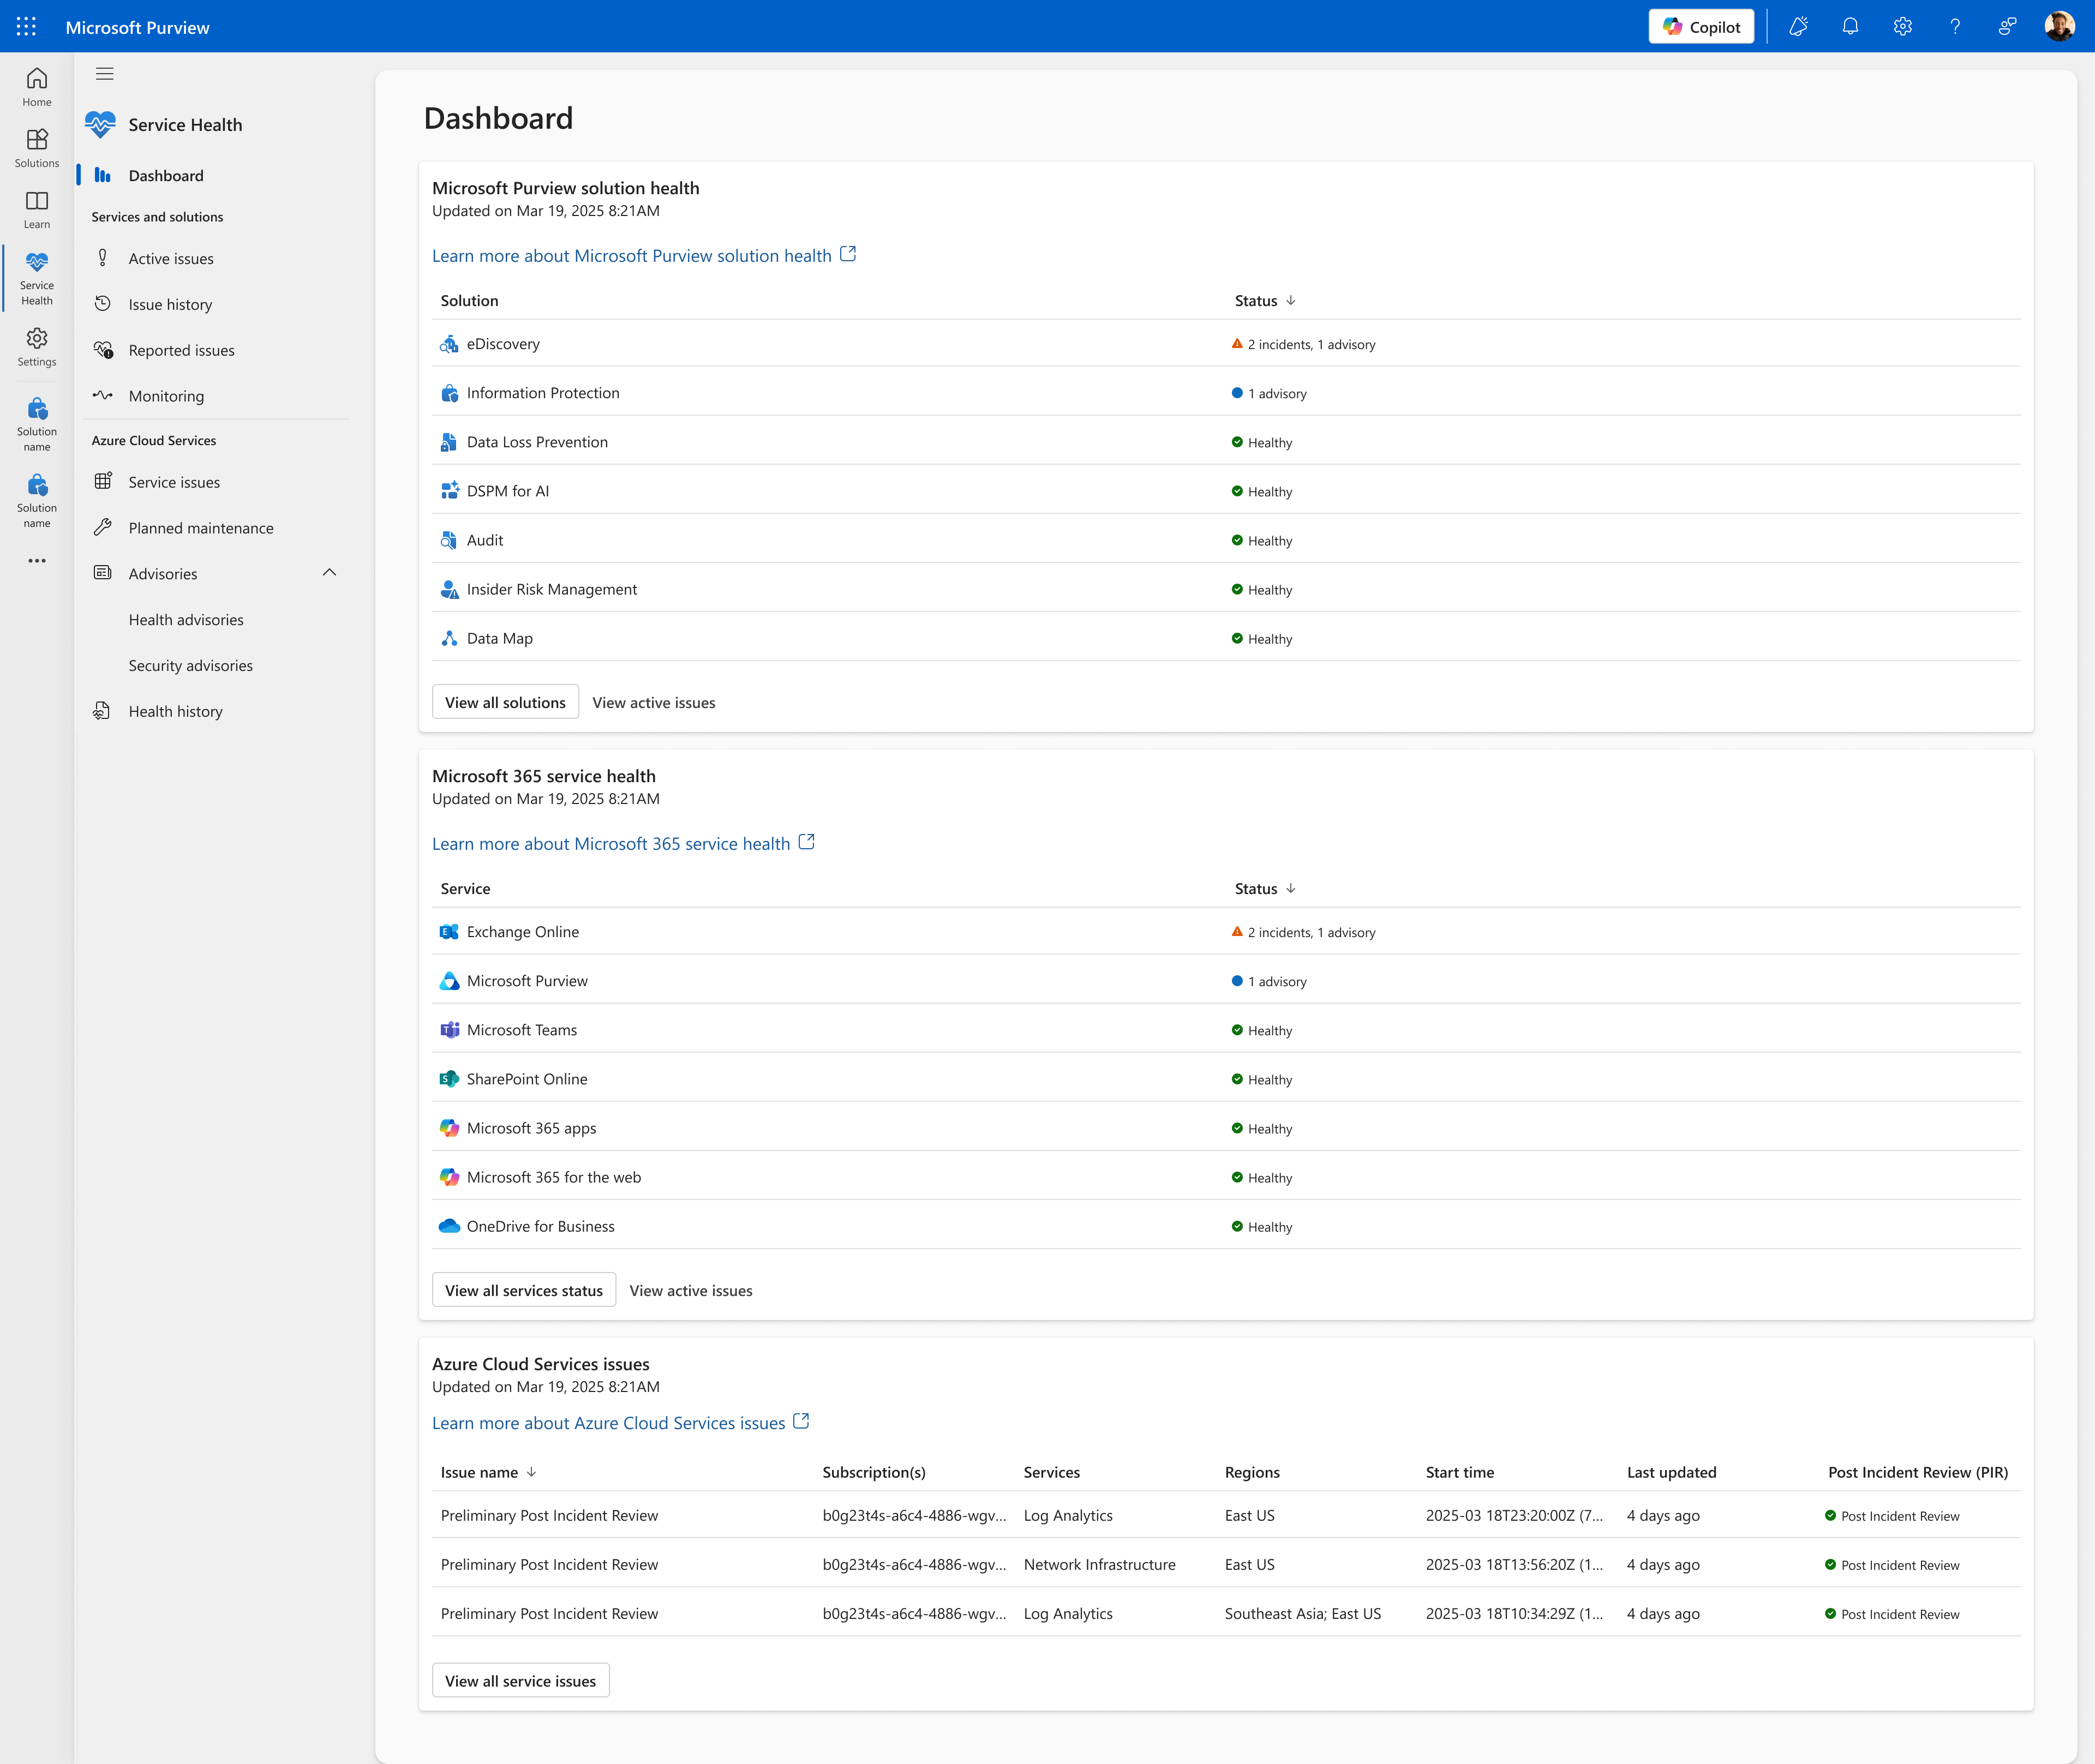Click the Data Map icon
Viewport: 2095px width, 1764px height.
tap(449, 638)
